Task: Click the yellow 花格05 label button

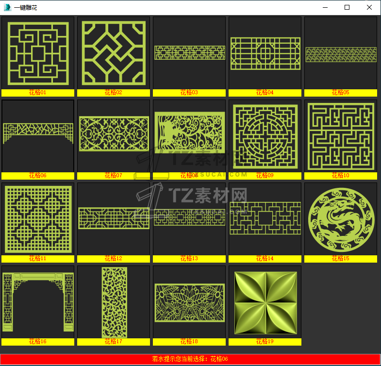Action: [x=341, y=93]
